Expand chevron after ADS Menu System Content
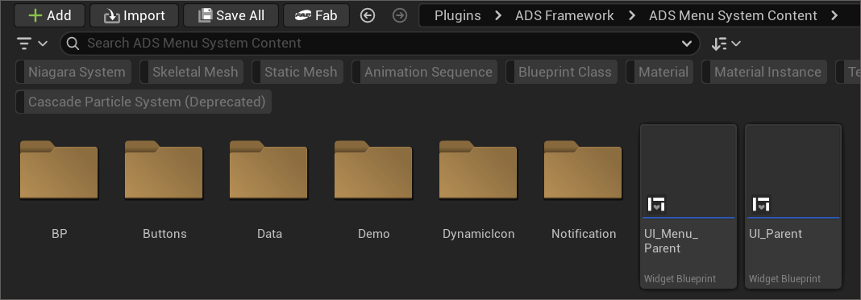 834,15
